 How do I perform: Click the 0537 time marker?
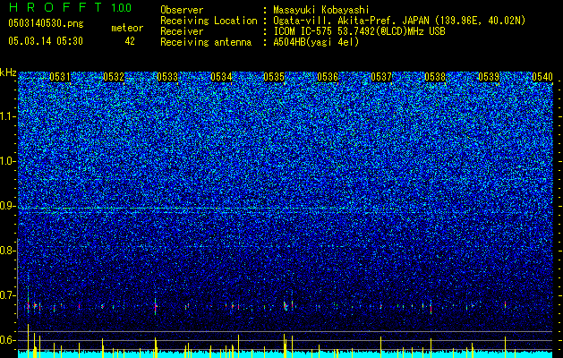point(381,77)
